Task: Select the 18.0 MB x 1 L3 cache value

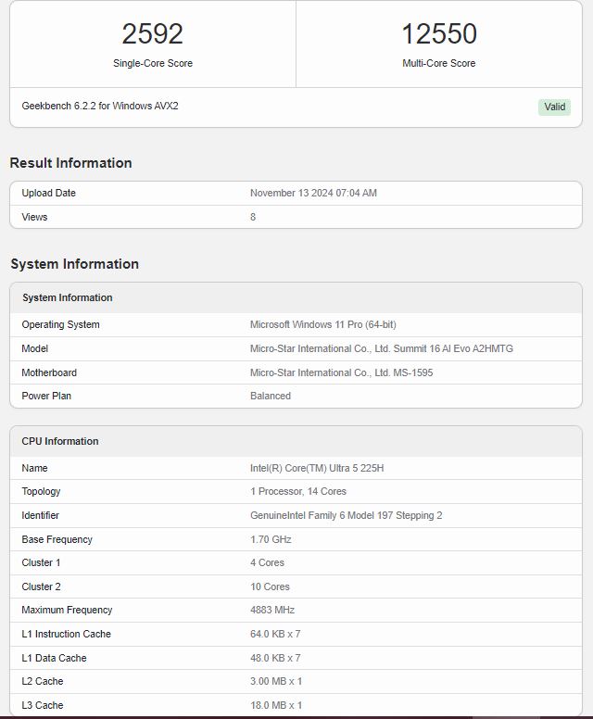Action: click(x=276, y=705)
